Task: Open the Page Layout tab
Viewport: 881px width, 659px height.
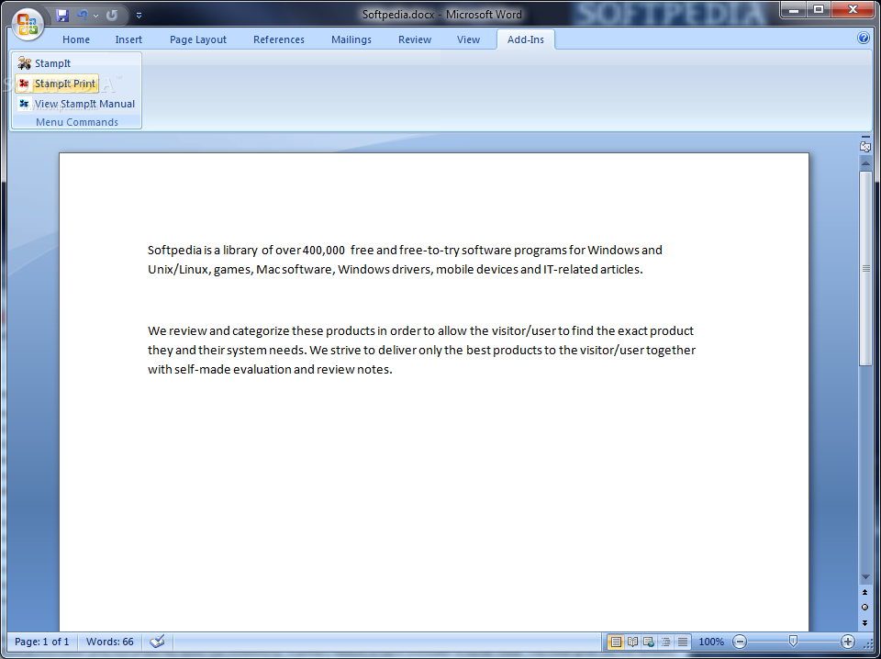Action: coord(198,39)
